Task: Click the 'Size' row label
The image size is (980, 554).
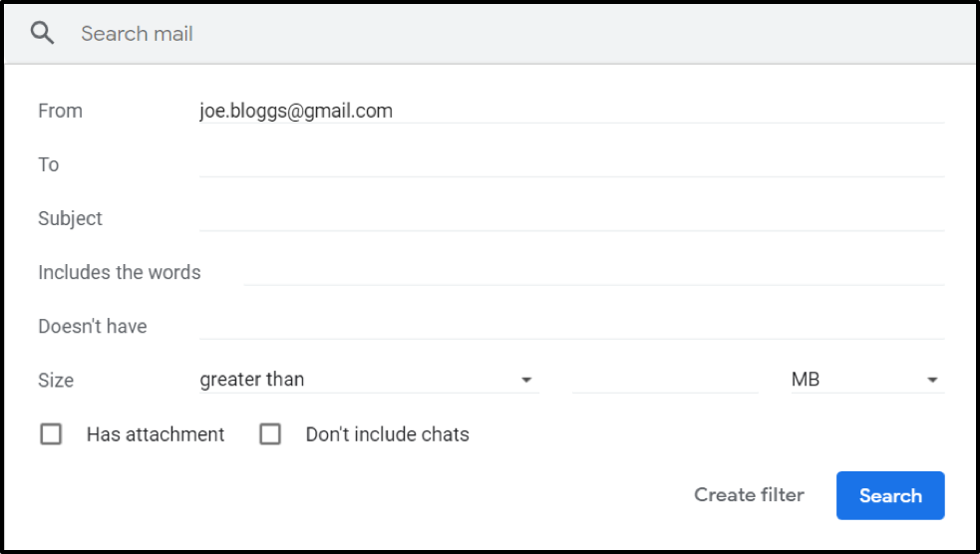Action: 56,381
